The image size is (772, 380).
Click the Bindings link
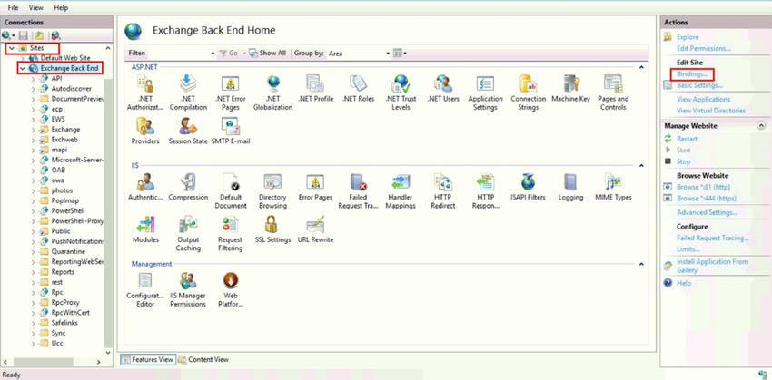click(692, 74)
